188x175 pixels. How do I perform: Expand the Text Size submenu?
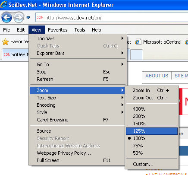[77, 98]
